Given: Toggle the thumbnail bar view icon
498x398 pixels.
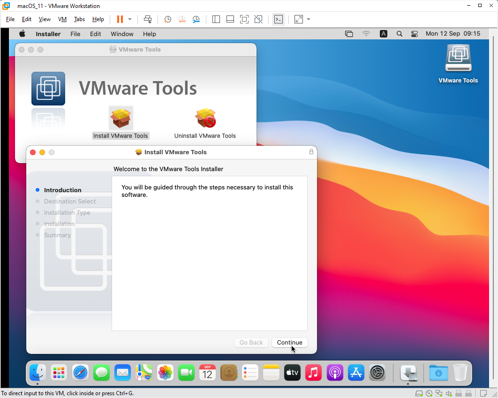Looking at the screenshot, I should (x=230, y=19).
